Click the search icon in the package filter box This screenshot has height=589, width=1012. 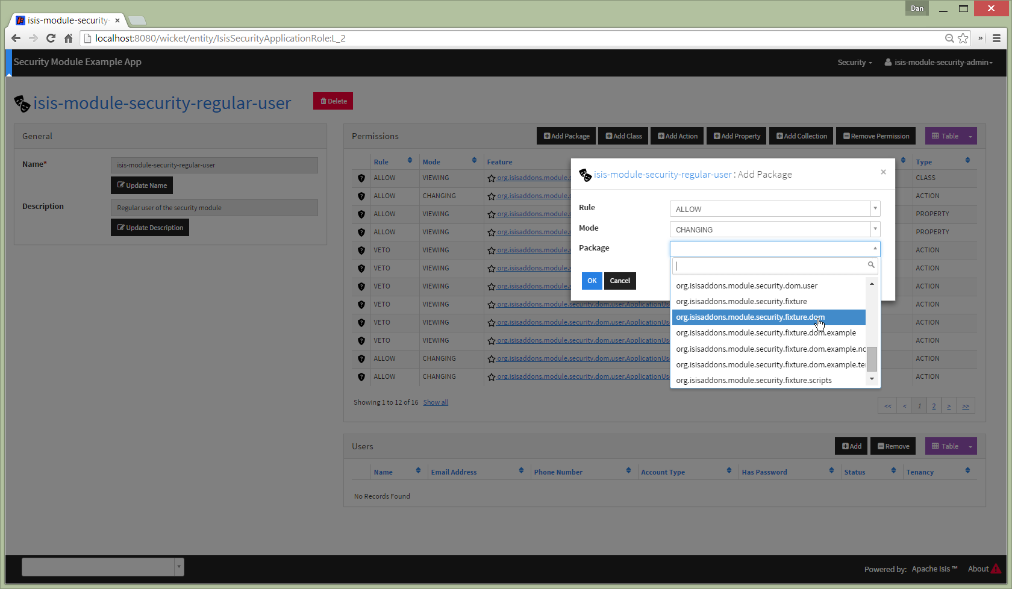871,265
